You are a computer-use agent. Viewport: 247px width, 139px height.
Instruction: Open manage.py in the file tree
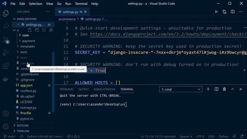28,108
